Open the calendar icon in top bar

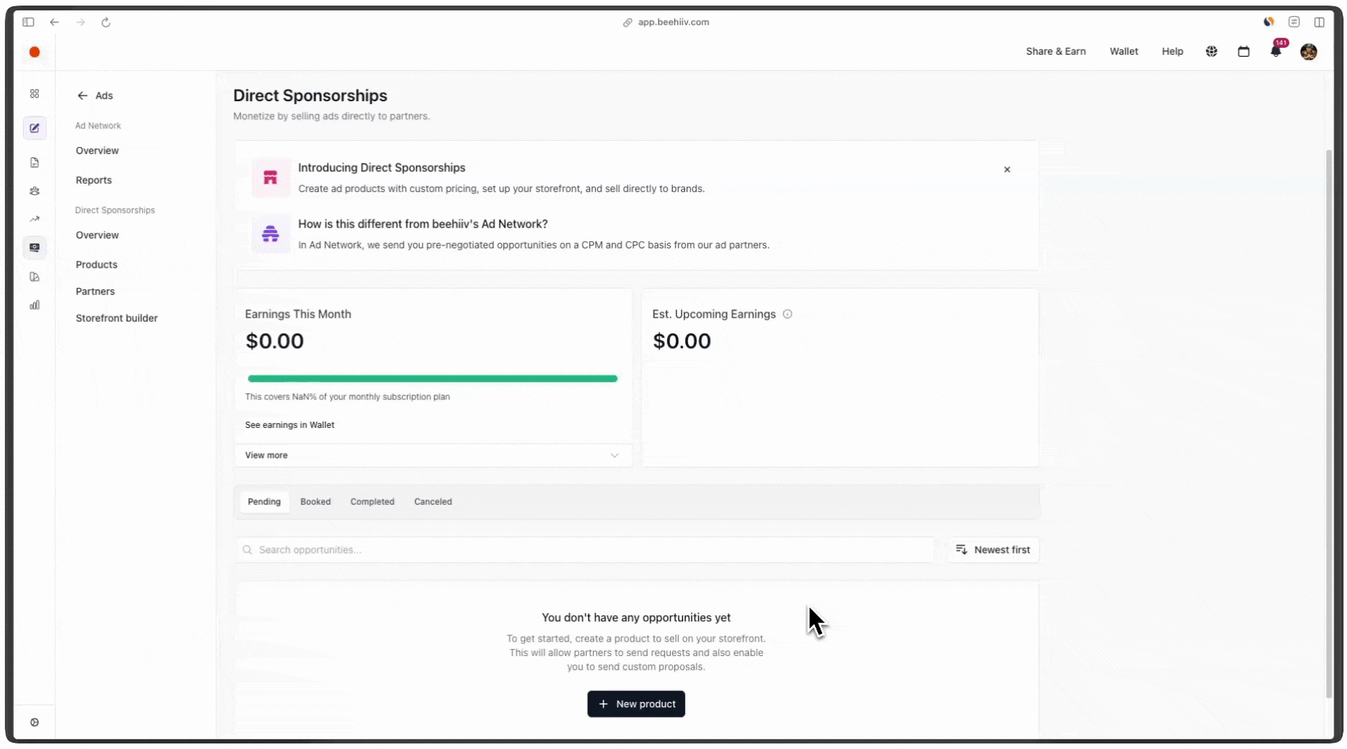[1244, 51]
